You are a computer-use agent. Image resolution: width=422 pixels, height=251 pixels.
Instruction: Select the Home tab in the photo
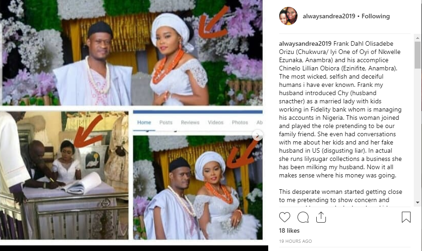pyautogui.click(x=144, y=123)
